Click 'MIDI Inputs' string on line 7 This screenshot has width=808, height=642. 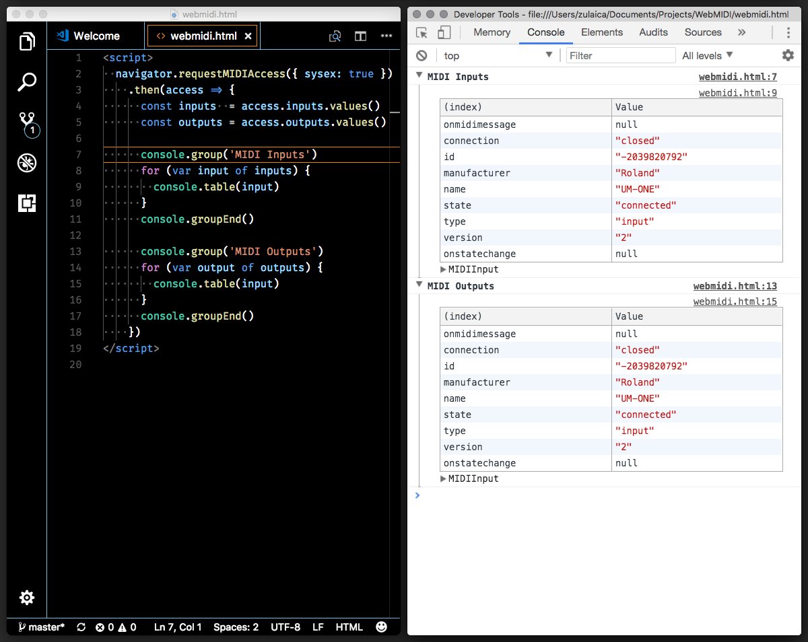click(270, 155)
